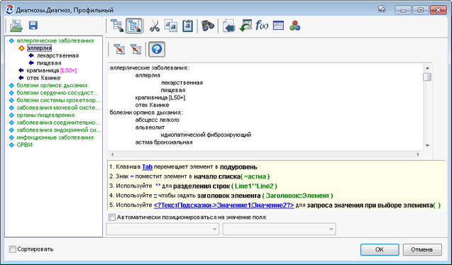Screen dimensions: 452x265
Task: Click the text editor's vertical scrollbar up arrow
Action: [x=427, y=68]
